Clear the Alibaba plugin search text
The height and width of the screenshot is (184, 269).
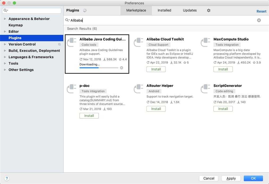259,20
